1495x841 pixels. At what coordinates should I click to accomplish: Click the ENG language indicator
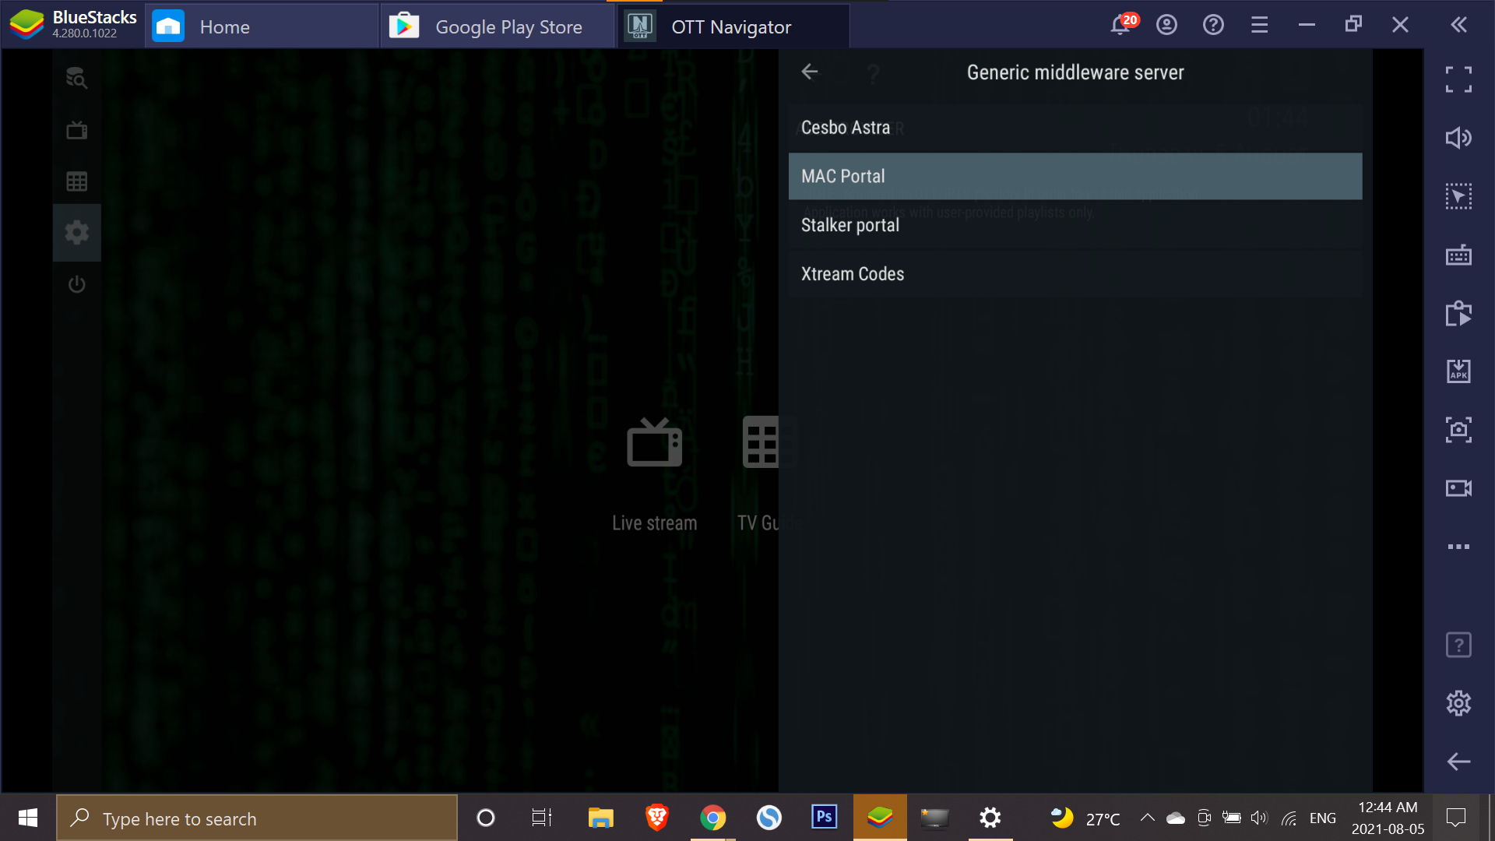[1323, 818]
